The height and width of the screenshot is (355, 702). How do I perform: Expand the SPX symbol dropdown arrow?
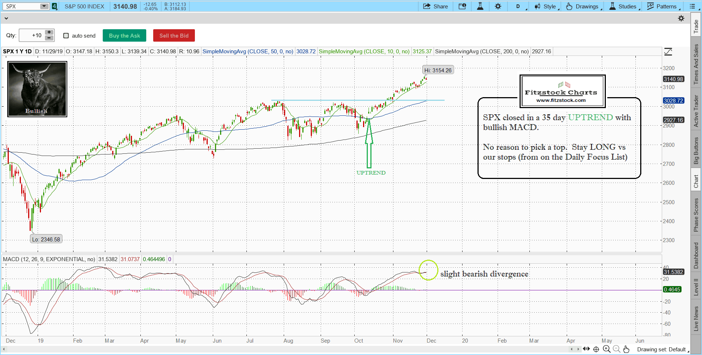(44, 6)
